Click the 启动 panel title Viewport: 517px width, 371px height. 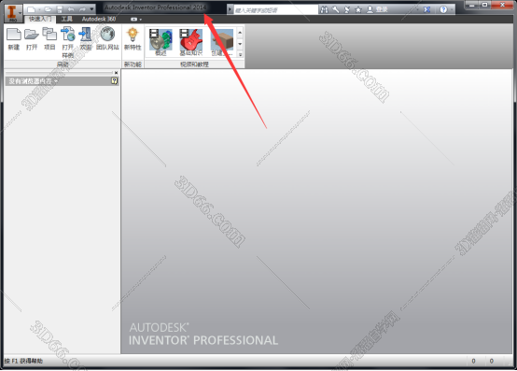tap(63, 64)
